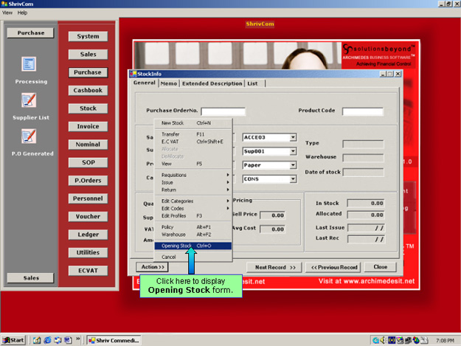
Task: Expand the ACCE03 dropdown arrow
Action: (293, 137)
